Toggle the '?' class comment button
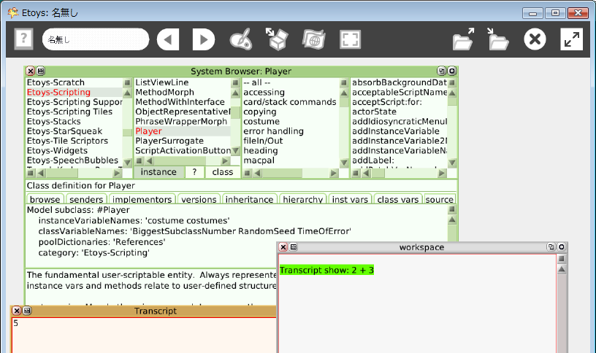This screenshot has height=353, width=596. [194, 172]
